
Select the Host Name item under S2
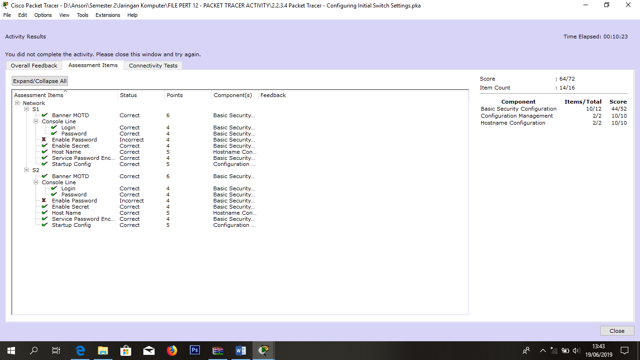pyautogui.click(x=67, y=213)
